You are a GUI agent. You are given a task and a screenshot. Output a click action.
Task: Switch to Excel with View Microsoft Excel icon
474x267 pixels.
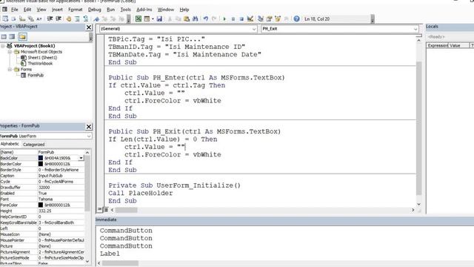pyautogui.click(x=138, y=19)
